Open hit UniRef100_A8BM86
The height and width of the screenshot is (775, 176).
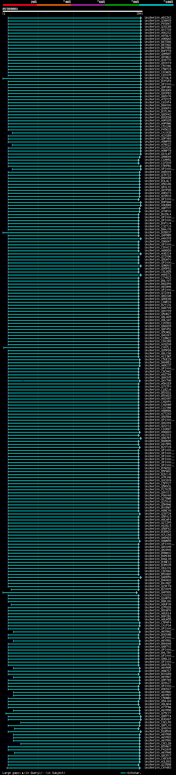click(x=158, y=411)
